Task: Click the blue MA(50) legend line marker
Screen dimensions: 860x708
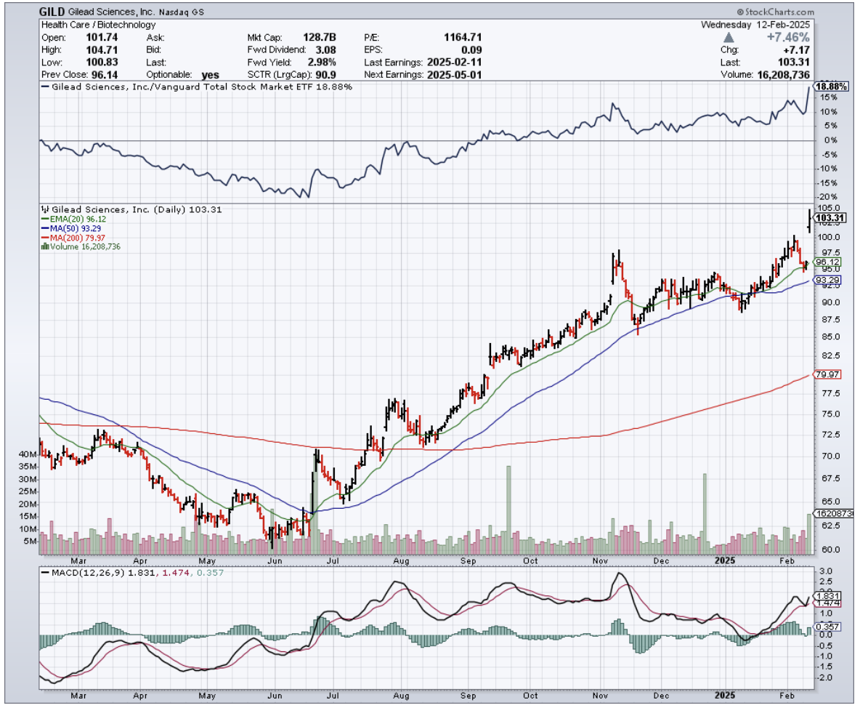Action: [x=44, y=228]
